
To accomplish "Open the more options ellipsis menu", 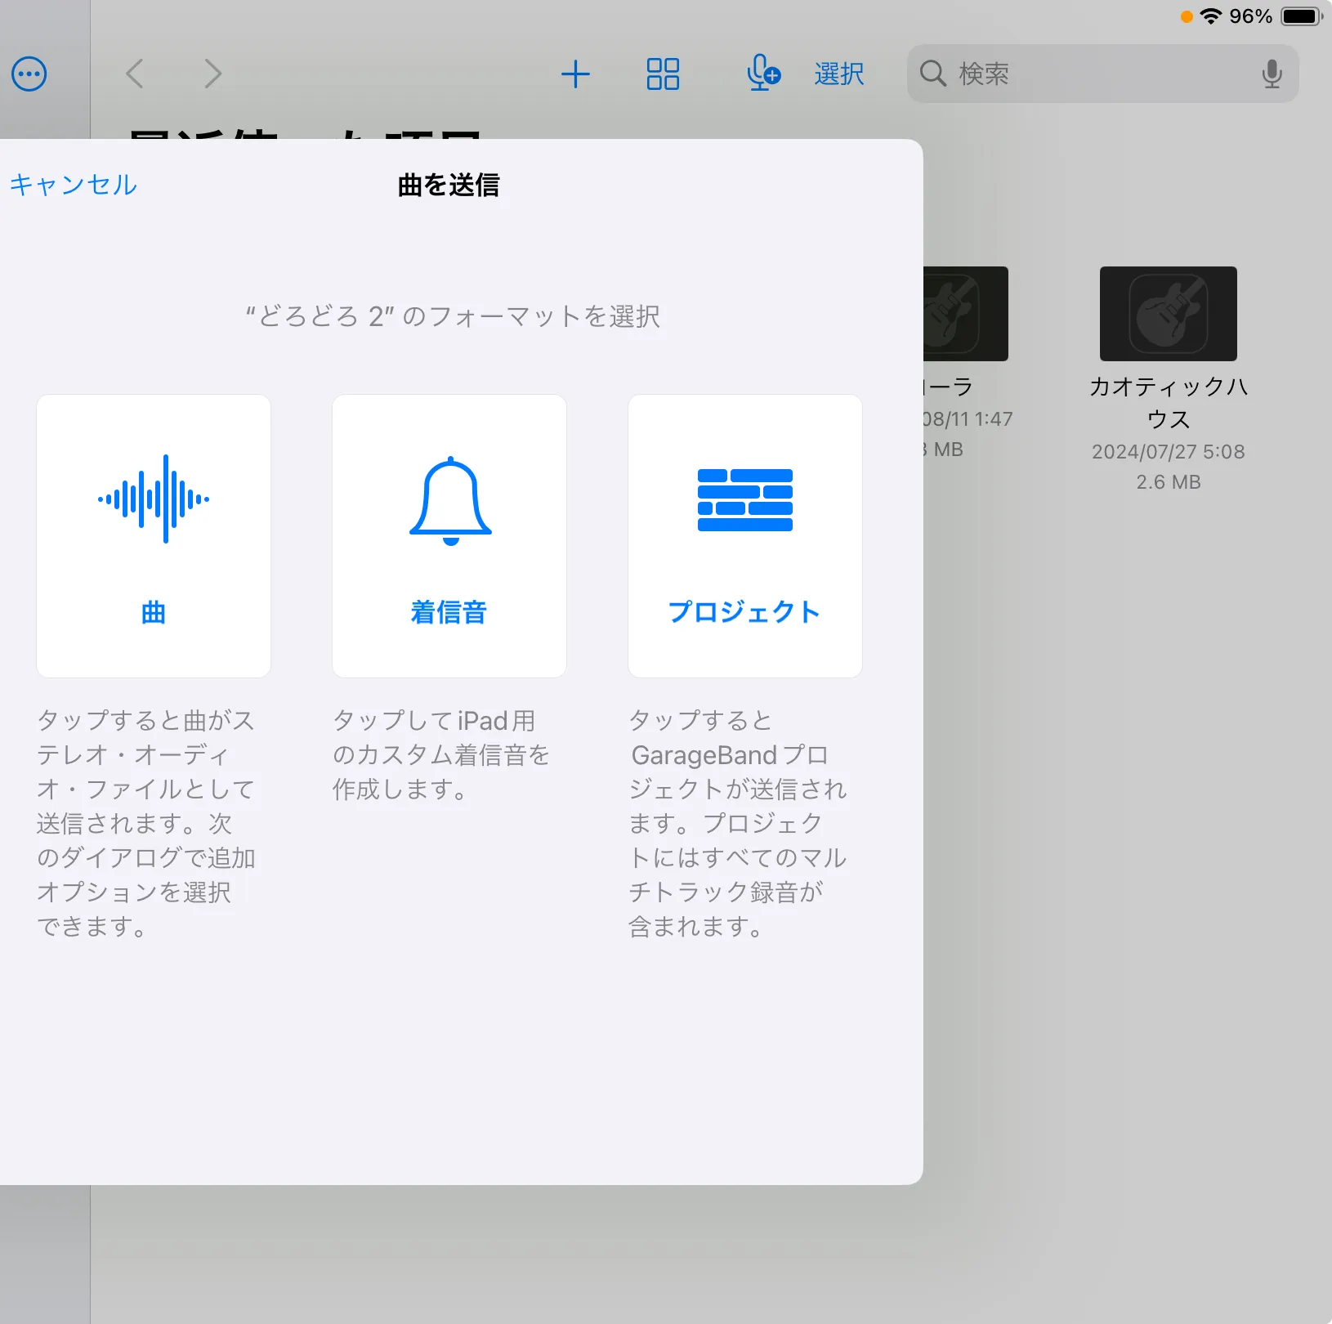I will (x=29, y=74).
